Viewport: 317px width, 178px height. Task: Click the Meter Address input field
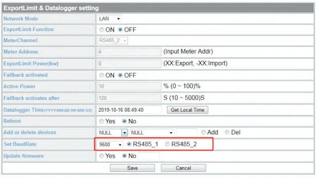129,52
